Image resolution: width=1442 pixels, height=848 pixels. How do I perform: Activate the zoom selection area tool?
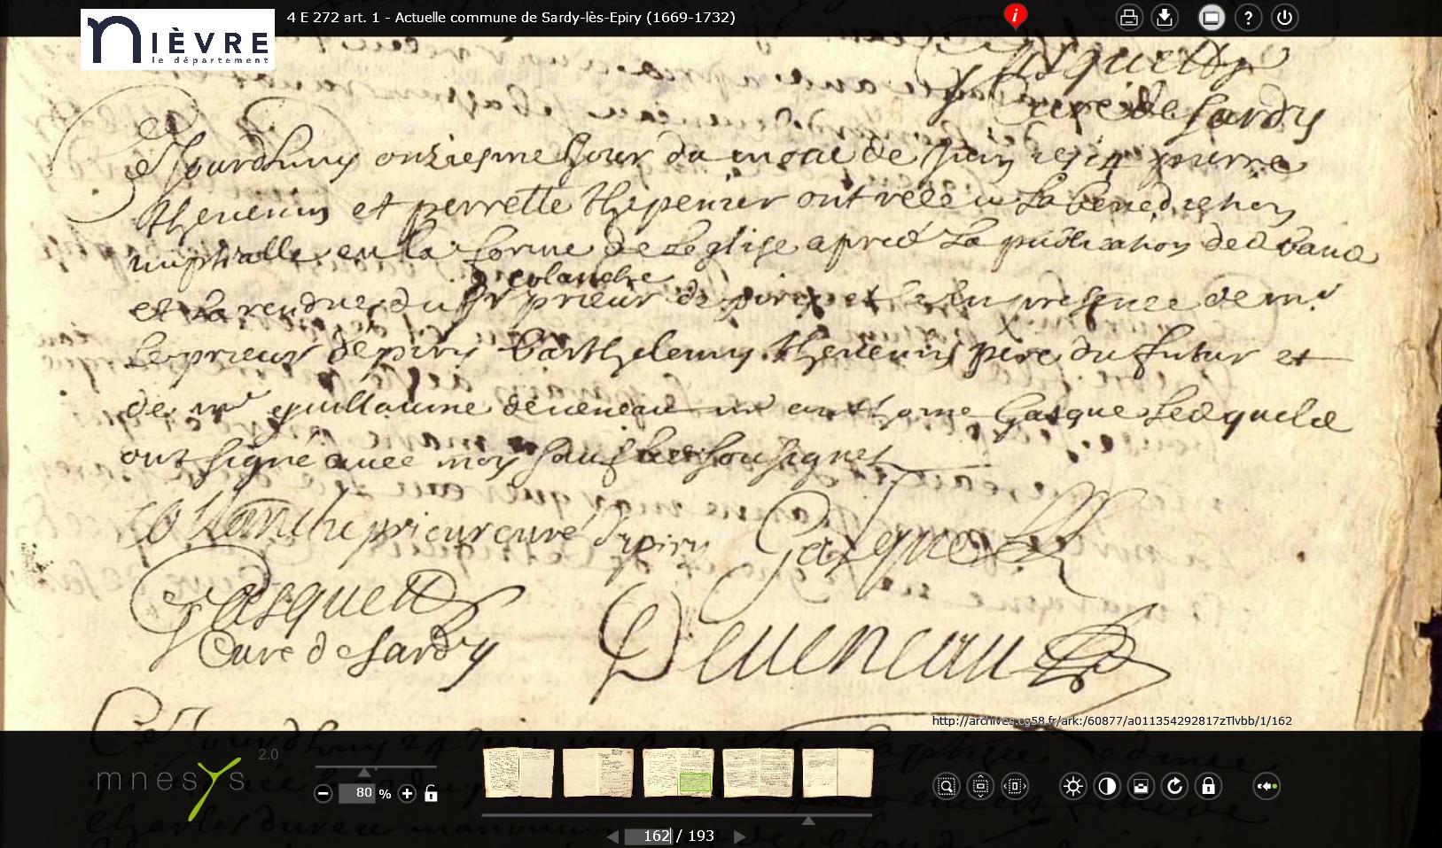(947, 786)
